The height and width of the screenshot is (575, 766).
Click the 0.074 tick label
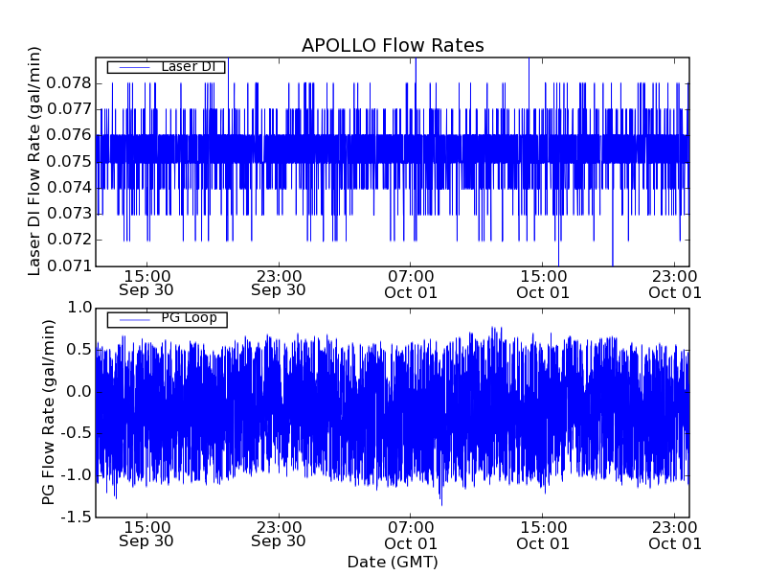click(x=69, y=188)
